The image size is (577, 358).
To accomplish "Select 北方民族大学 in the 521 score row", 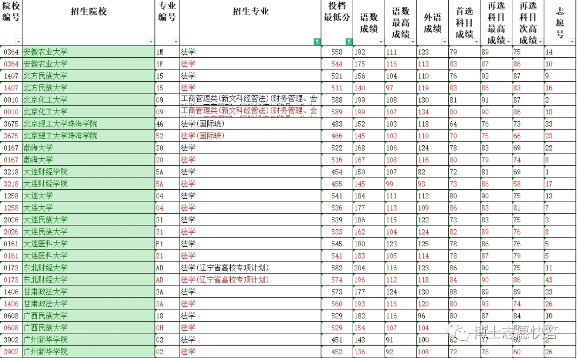I will coord(89,76).
